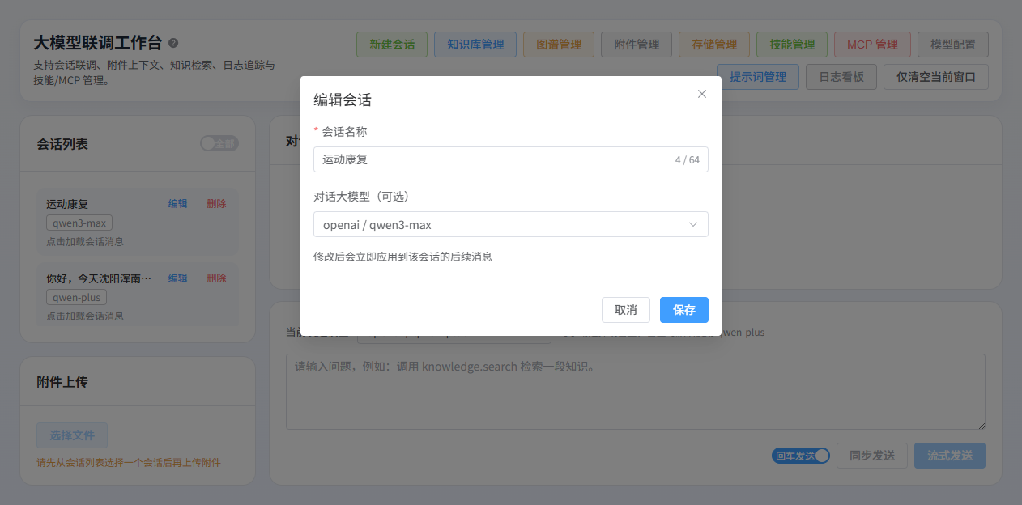This screenshot has height=505, width=1022.
Task: Open MCP 管理
Action: pyautogui.click(x=872, y=45)
